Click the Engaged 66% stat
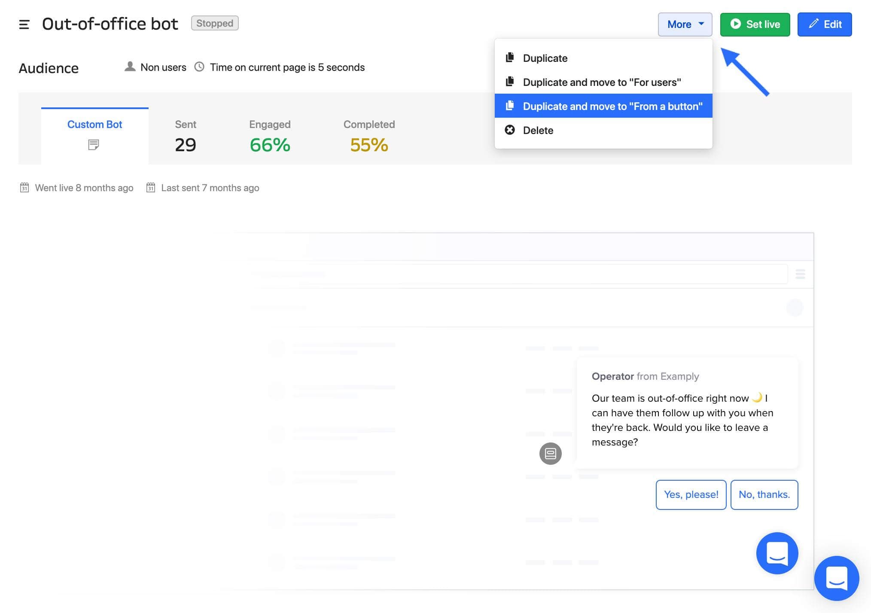871x613 pixels. tap(270, 145)
